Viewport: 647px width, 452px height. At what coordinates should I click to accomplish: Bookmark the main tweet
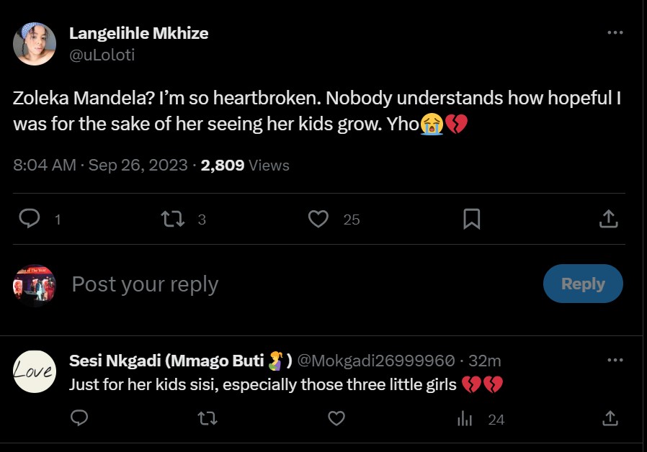pos(471,219)
